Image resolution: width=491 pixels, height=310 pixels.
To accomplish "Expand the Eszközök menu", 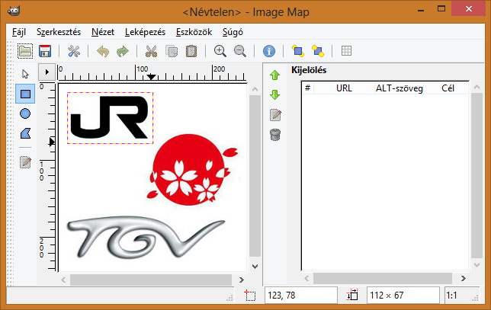I will pyautogui.click(x=193, y=32).
